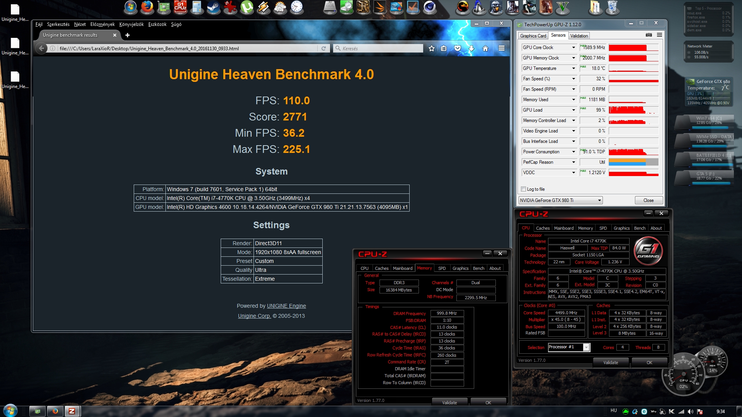Open the Recycle Bin dock icon
The image size is (742, 417).
pos(612,7)
